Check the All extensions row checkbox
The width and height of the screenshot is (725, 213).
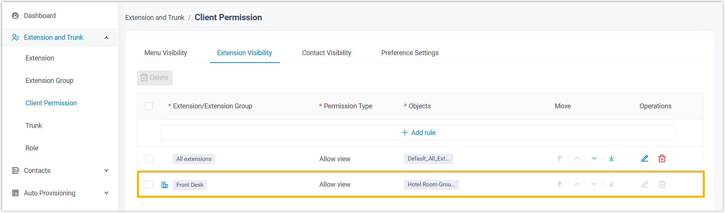click(149, 159)
